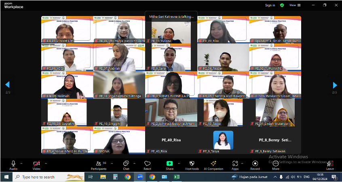Image resolution: width=342 pixels, height=182 pixels.
Task: Expand the Audio options caret
Action: (x=22, y=163)
